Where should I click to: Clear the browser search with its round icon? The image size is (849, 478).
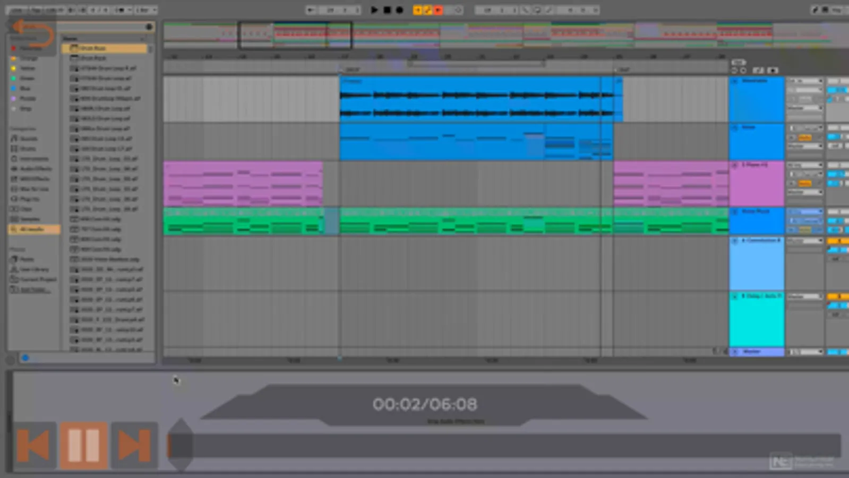coord(149,27)
